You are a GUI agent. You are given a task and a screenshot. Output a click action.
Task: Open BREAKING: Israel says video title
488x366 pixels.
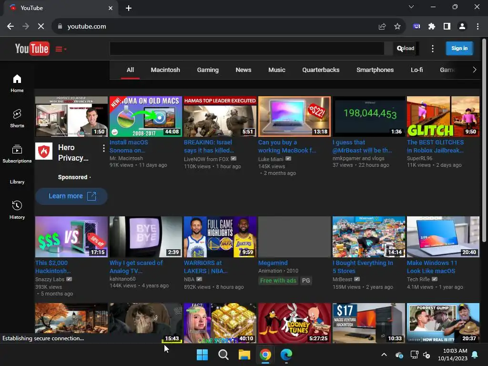pos(209,146)
